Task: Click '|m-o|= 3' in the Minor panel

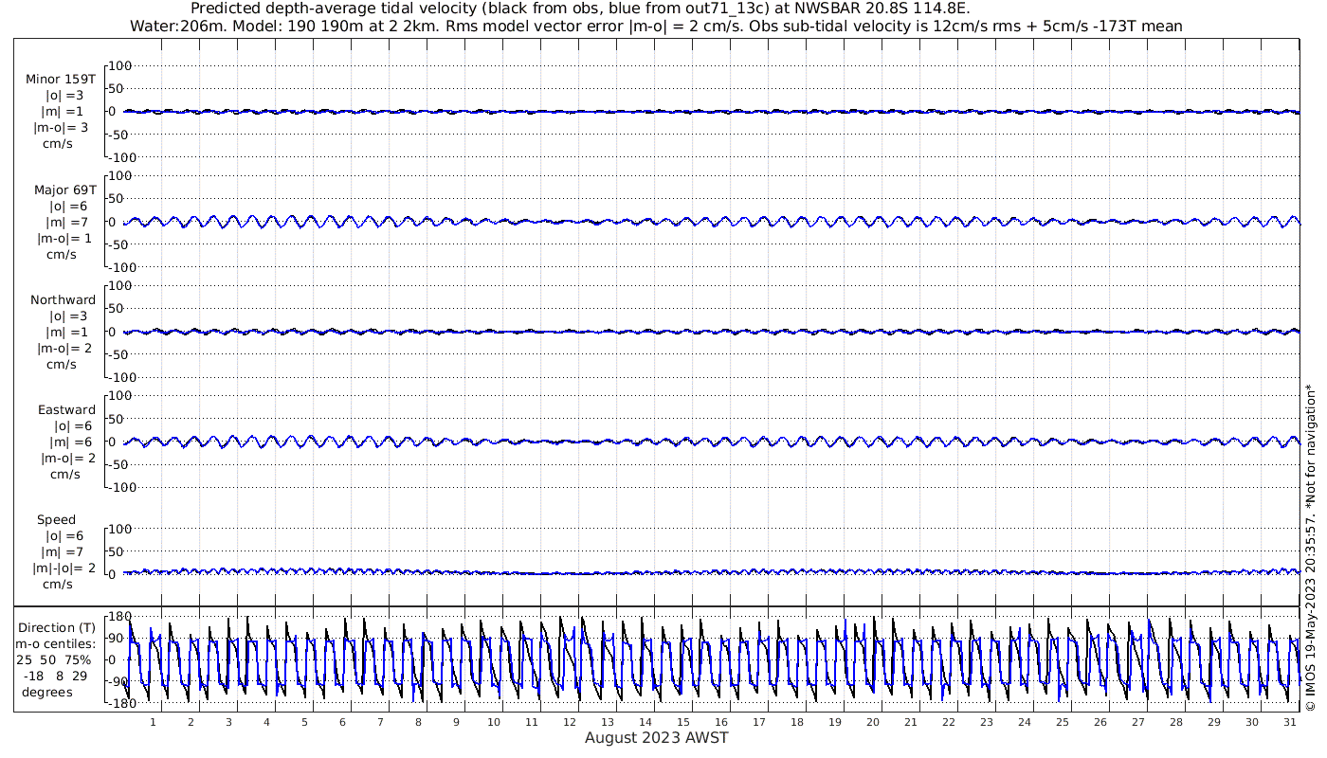Action: (62, 127)
